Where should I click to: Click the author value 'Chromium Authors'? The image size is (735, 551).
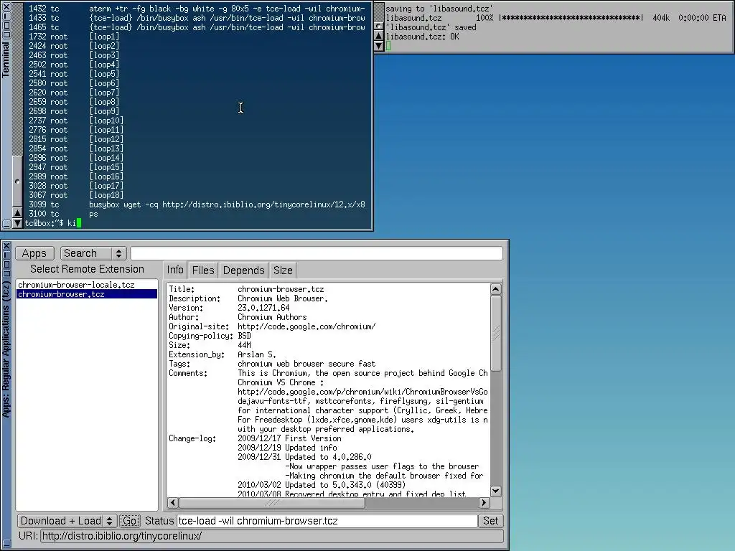click(x=272, y=317)
